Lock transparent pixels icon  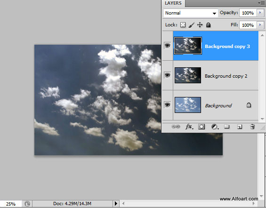pyautogui.click(x=183, y=25)
